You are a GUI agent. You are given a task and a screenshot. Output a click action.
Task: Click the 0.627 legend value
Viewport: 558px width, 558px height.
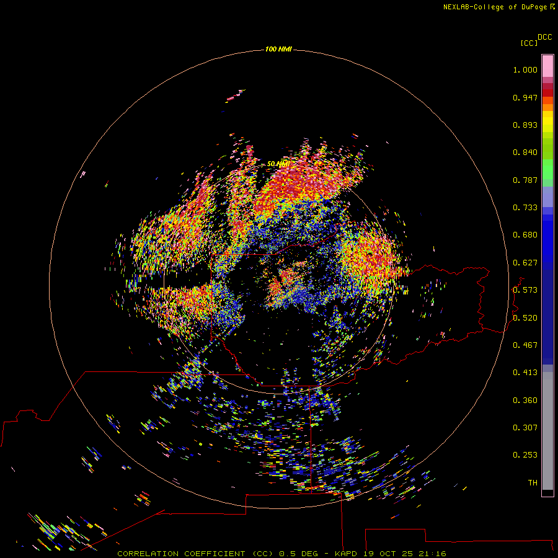point(525,263)
